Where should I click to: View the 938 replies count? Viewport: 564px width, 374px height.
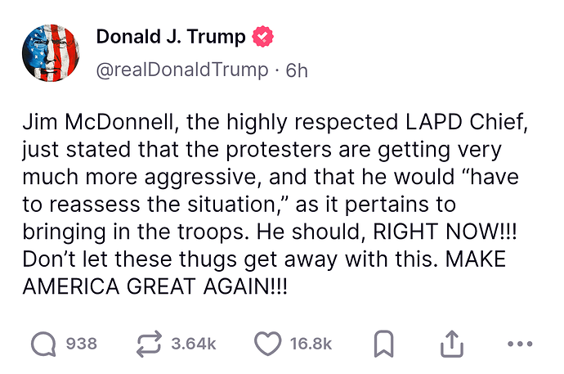tap(82, 344)
